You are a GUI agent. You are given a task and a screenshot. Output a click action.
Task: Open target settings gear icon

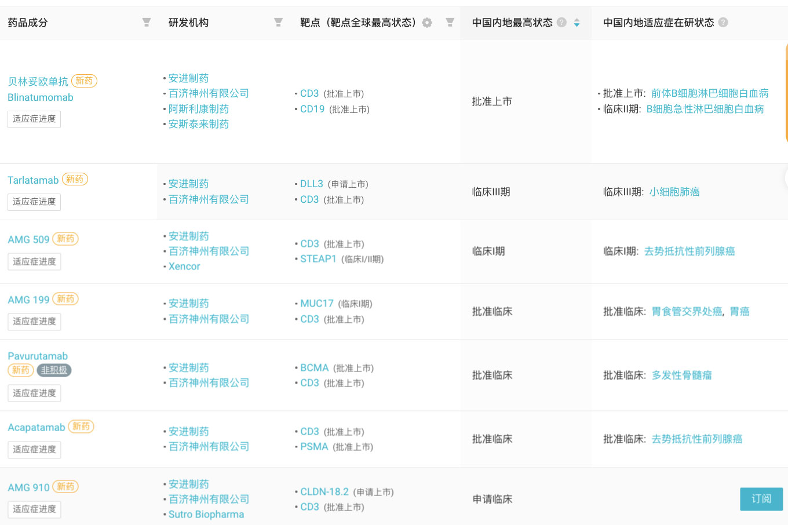click(427, 23)
